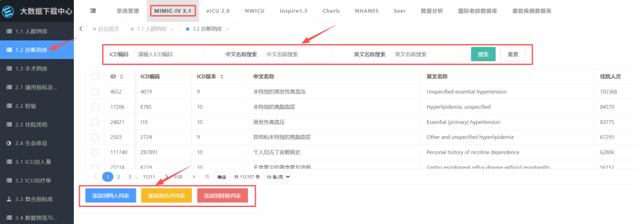Screen dimensions: 638x224
Task: Check the row with ID 111740
Action: 95,152
